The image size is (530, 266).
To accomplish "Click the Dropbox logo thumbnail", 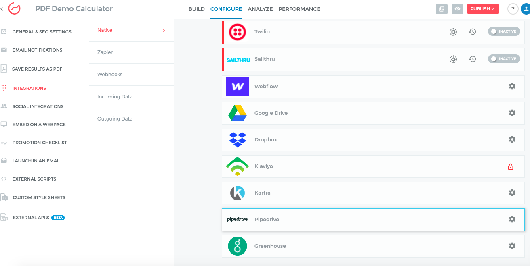I will click(x=238, y=139).
